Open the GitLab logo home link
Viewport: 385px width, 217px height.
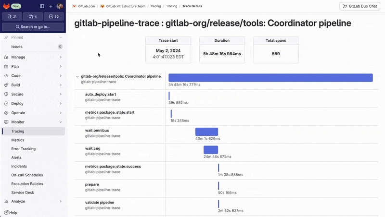tap(6, 6)
